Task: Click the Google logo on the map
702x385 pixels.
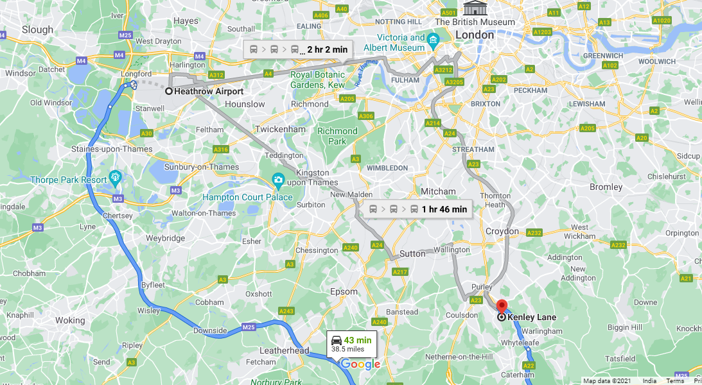Action: pyautogui.click(x=360, y=364)
